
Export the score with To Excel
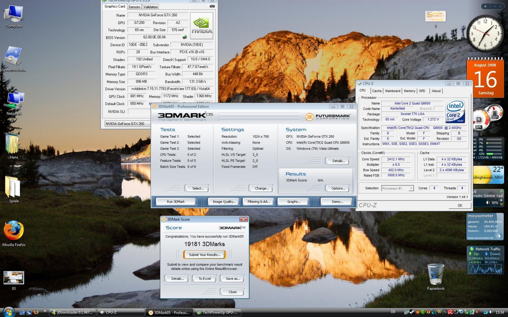[x=205, y=279]
